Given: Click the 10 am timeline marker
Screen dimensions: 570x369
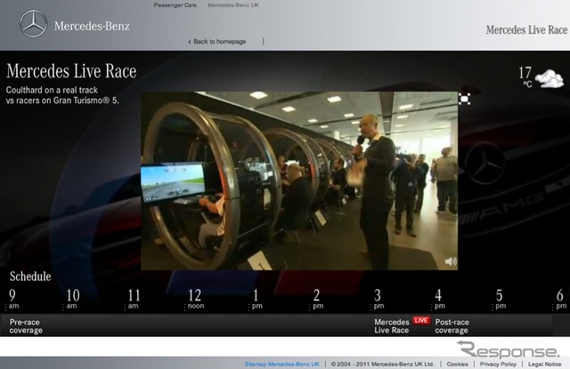Looking at the screenshot, I should (x=72, y=300).
